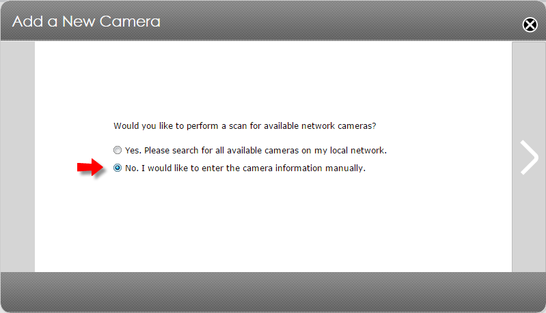Click the left gray side panel
This screenshot has height=313, width=546.
(17, 157)
